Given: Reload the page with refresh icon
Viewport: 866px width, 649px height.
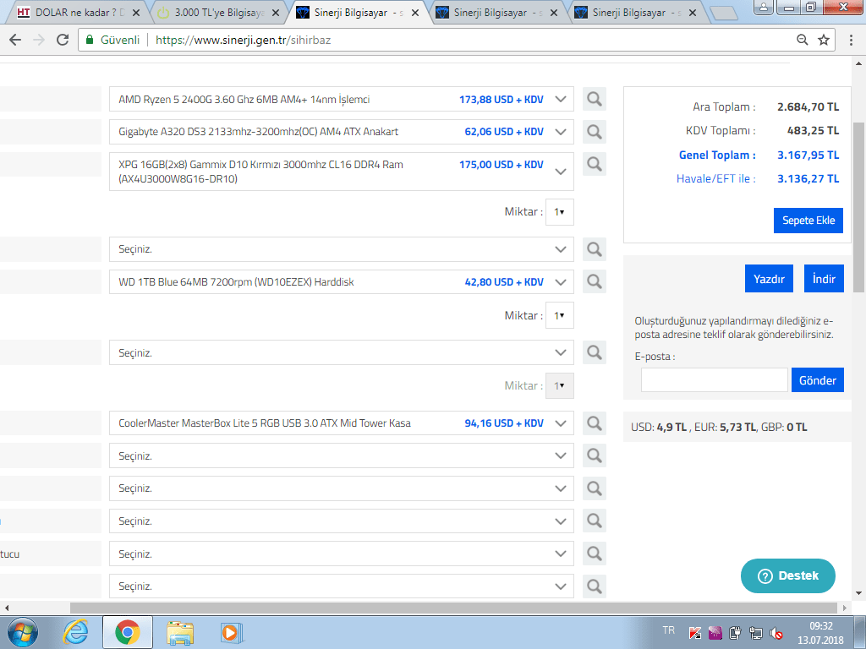Looking at the screenshot, I should pyautogui.click(x=63, y=40).
